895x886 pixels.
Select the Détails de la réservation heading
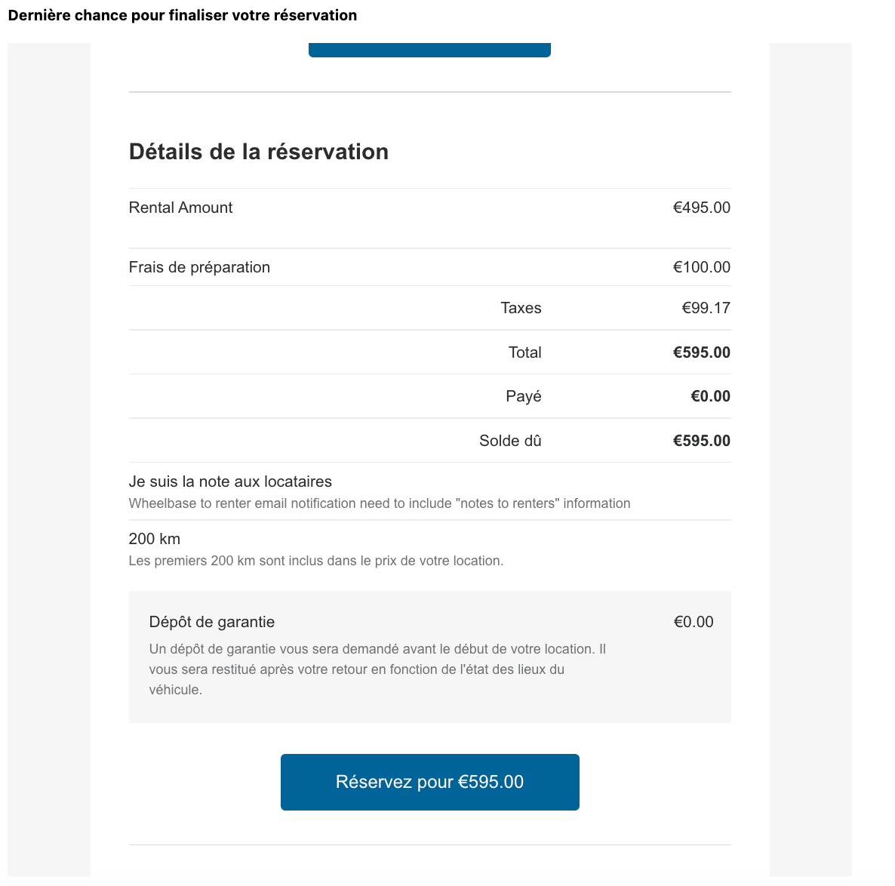coord(259,152)
